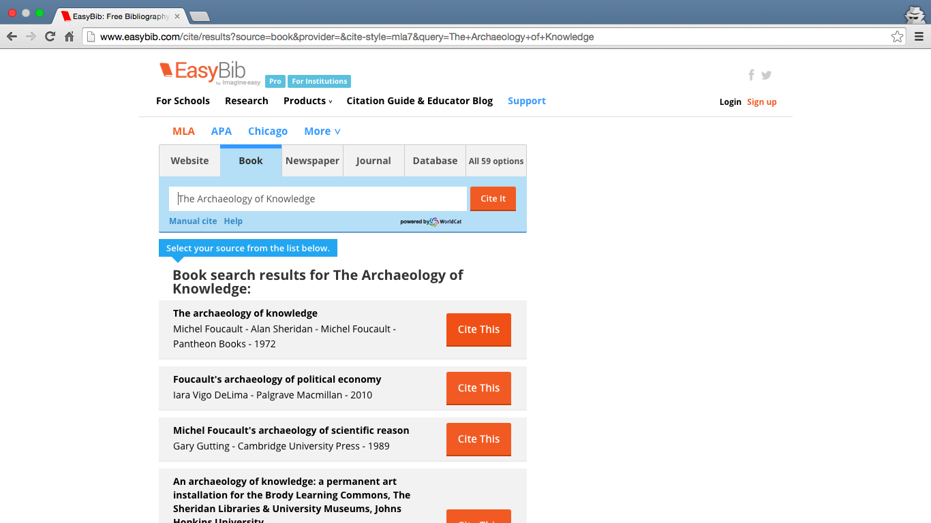Show All 59 options source types

tap(495, 161)
